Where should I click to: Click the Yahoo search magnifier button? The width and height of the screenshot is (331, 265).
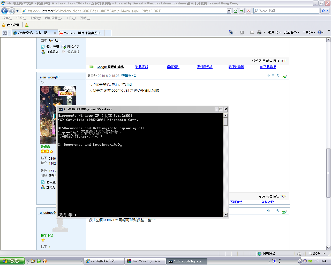point(323,11)
